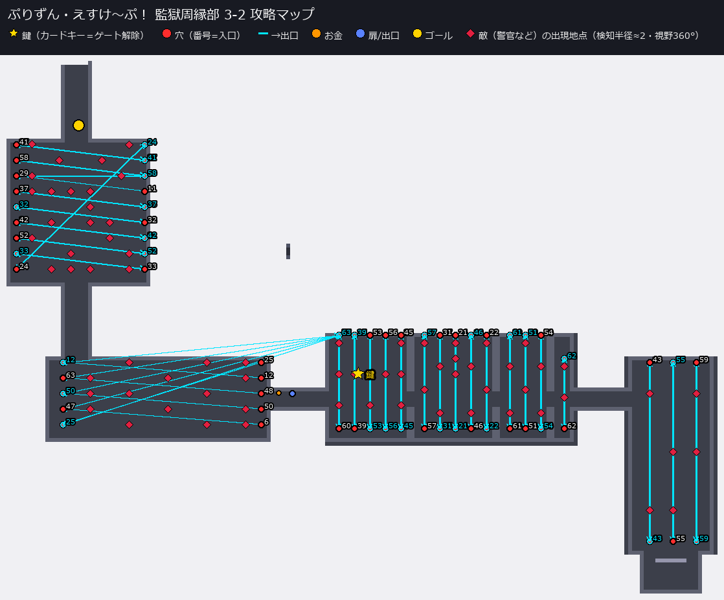Click legend text 鍵(カードキー=ゲート解除)
The image size is (724, 600).
[83, 35]
